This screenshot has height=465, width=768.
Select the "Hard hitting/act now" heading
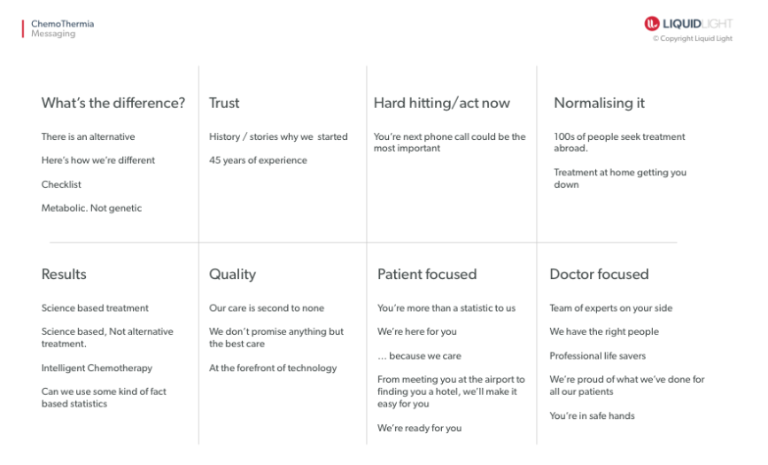pyautogui.click(x=442, y=103)
